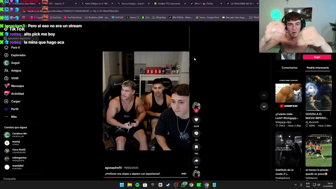Expand the Compañía footer section

[x=9, y=179]
